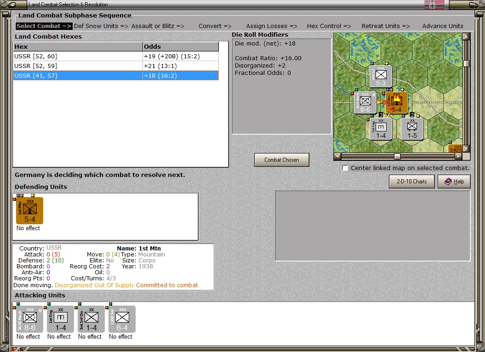
Task: Click odds cell +18 (16:2)
Action: [181, 75]
